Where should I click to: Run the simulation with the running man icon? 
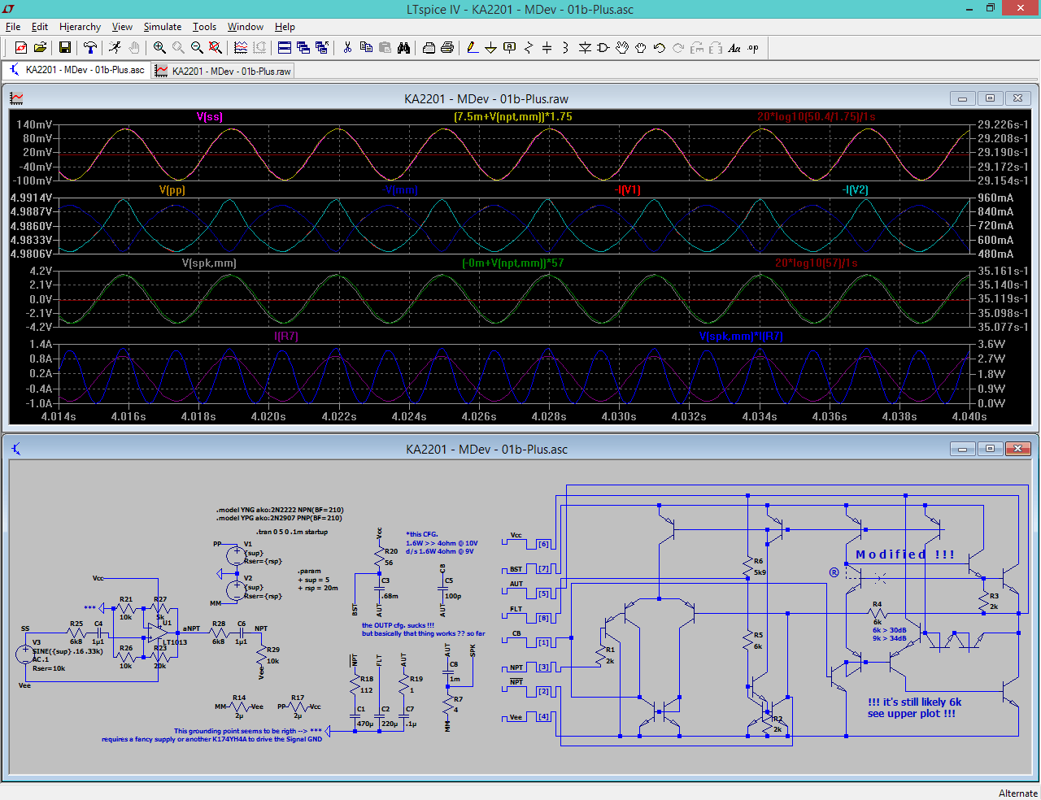115,48
